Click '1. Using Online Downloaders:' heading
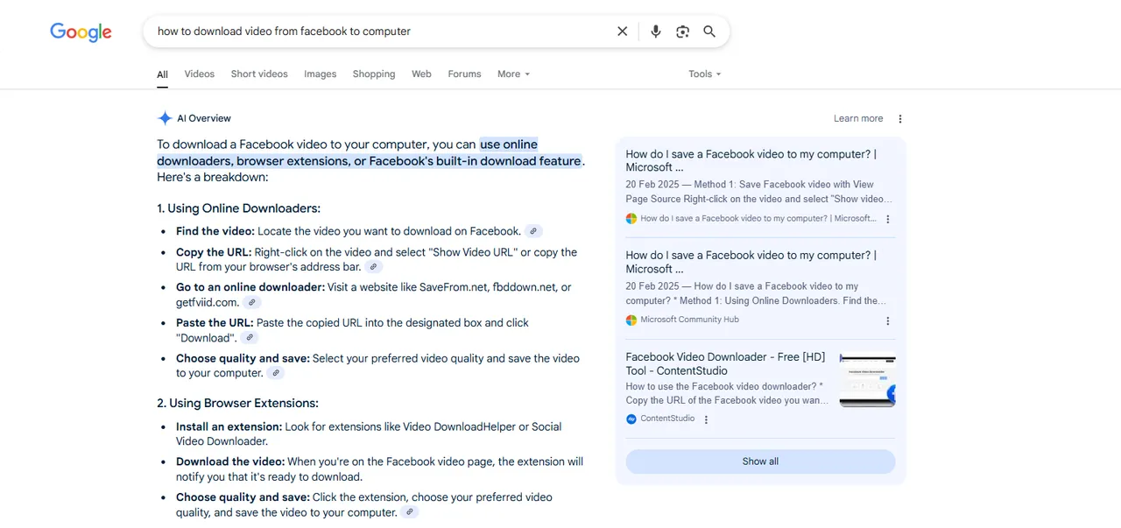This screenshot has width=1121, height=528. [x=239, y=208]
